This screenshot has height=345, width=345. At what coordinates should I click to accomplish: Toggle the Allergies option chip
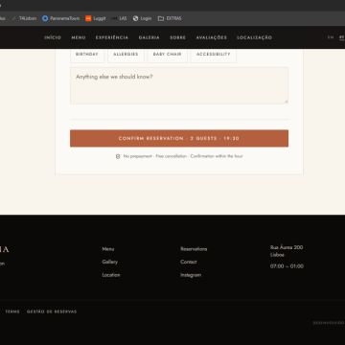pos(126,55)
